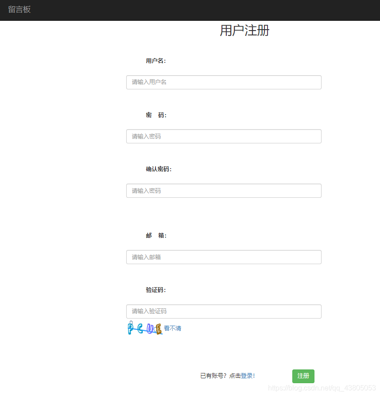Click the 用户名 label above the first field
Screen dimensions: 380x396
click(x=156, y=61)
